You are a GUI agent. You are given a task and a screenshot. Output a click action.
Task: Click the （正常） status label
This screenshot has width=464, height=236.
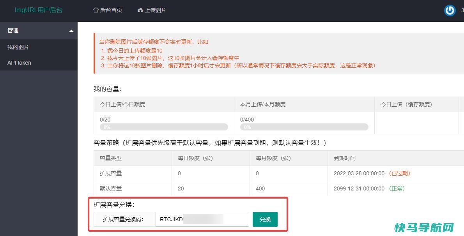pyautogui.click(x=397, y=188)
